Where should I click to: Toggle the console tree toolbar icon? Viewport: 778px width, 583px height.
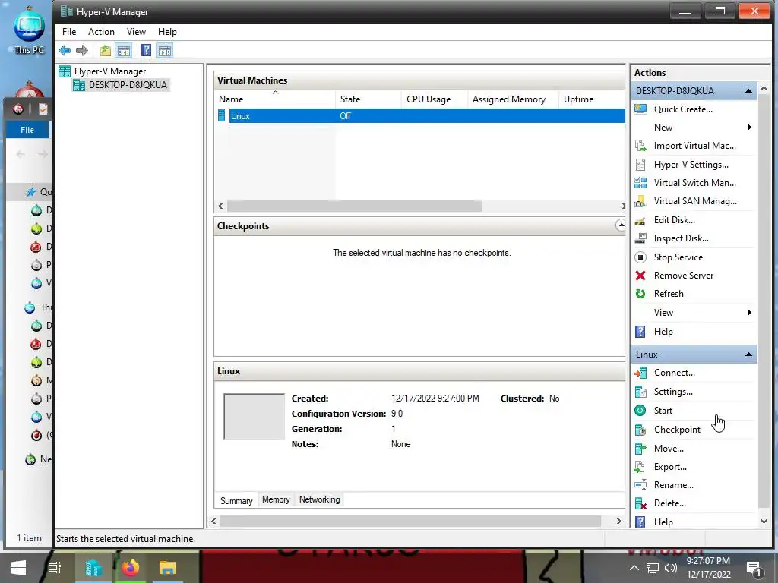(x=124, y=51)
